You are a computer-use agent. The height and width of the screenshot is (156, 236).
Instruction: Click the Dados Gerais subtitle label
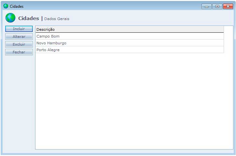pos(57,19)
